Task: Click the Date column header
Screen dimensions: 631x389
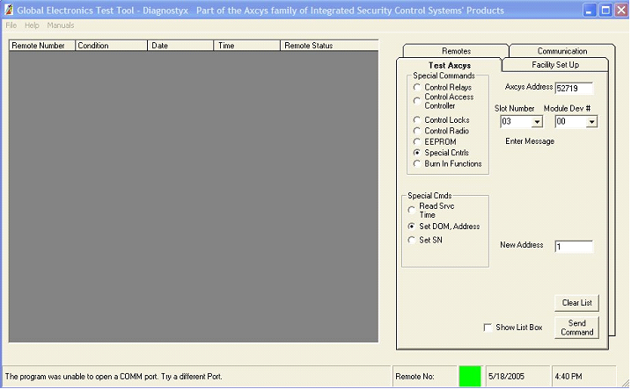Action: [x=180, y=46]
